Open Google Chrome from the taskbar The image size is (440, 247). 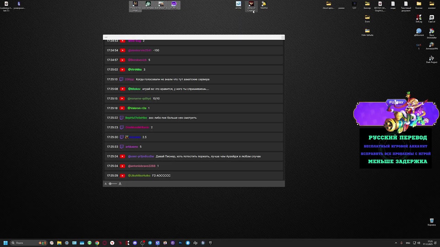click(x=97, y=243)
